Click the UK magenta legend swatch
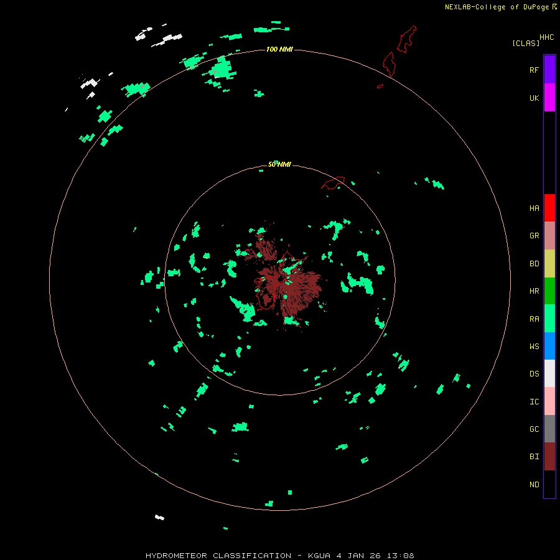Viewport: 560px width, 560px height. tap(549, 98)
